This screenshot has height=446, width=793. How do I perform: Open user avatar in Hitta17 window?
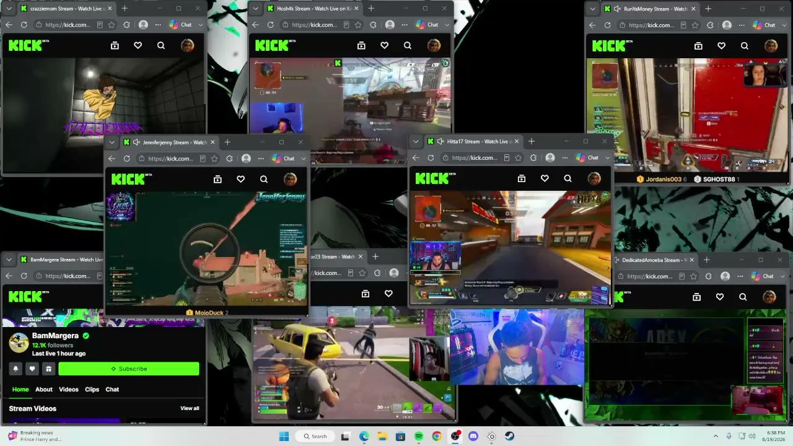click(x=594, y=178)
